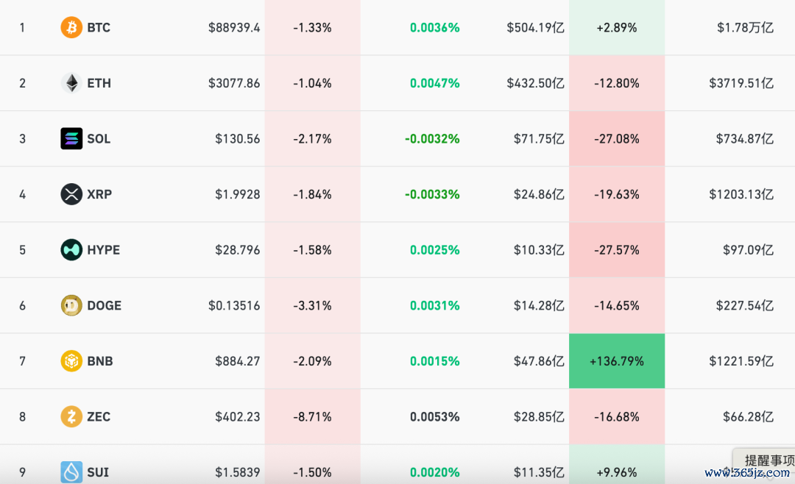795x484 pixels.
Task: Open the BTC ticker name link
Action: pyautogui.click(x=99, y=28)
